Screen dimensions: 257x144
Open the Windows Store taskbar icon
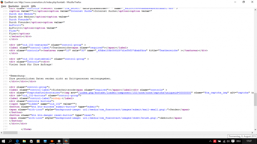(x=31, y=141)
